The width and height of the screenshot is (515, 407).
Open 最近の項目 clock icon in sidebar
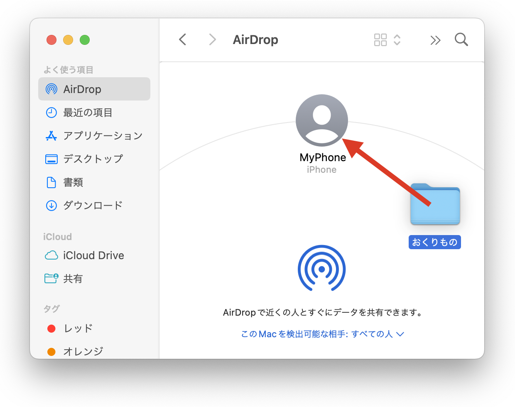(51, 113)
